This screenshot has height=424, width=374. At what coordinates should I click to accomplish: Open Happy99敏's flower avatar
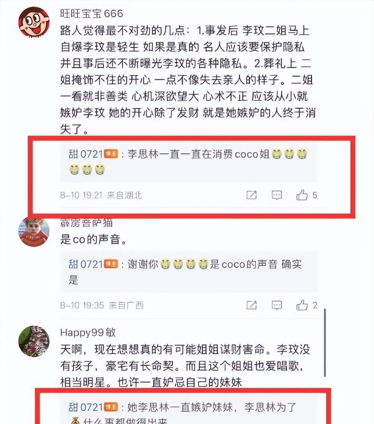[x=34, y=341]
